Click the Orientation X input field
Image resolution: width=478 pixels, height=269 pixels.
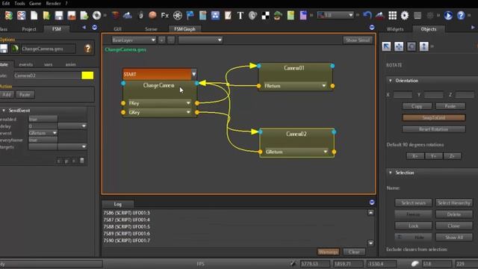coord(403,95)
